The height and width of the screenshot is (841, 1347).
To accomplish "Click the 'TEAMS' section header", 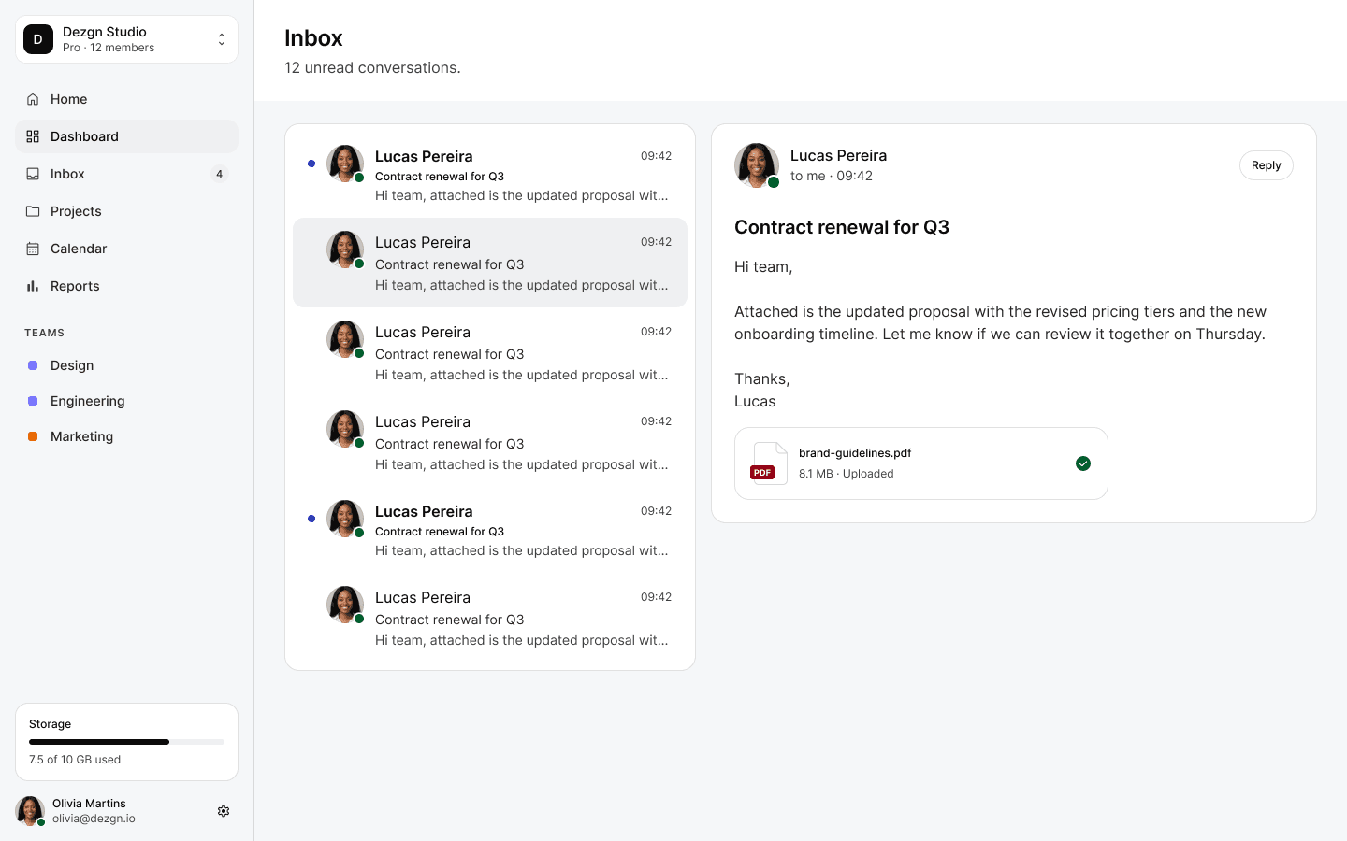I will click(x=44, y=333).
